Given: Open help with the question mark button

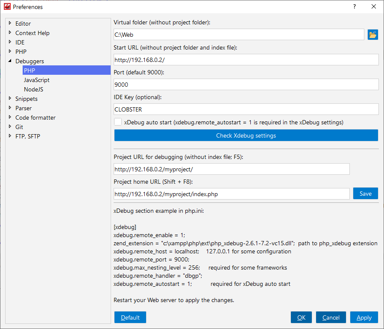Looking at the screenshot, I should (x=355, y=6).
